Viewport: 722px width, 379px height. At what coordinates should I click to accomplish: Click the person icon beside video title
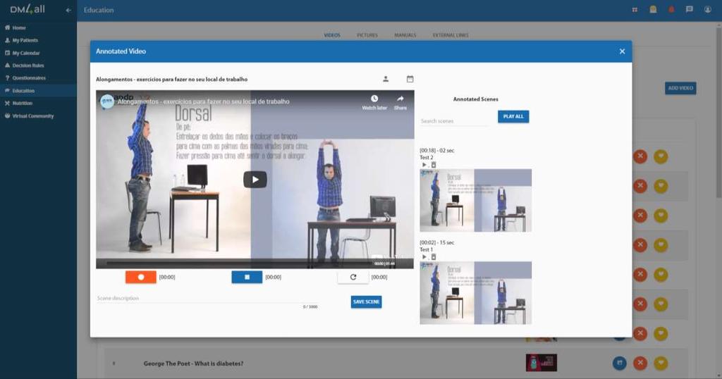coord(386,79)
